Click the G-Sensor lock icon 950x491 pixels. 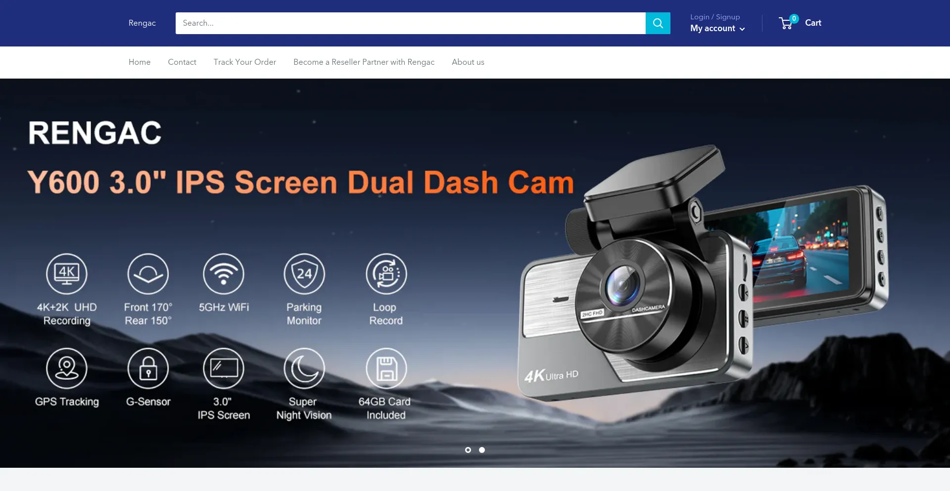pyautogui.click(x=148, y=368)
